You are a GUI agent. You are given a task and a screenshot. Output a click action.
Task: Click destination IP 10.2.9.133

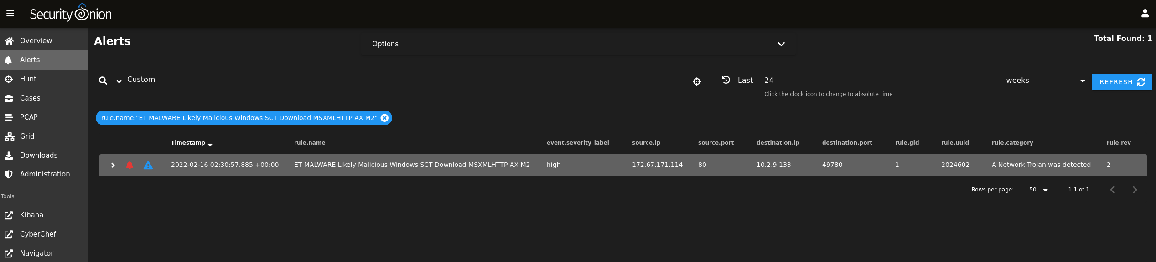pos(773,165)
